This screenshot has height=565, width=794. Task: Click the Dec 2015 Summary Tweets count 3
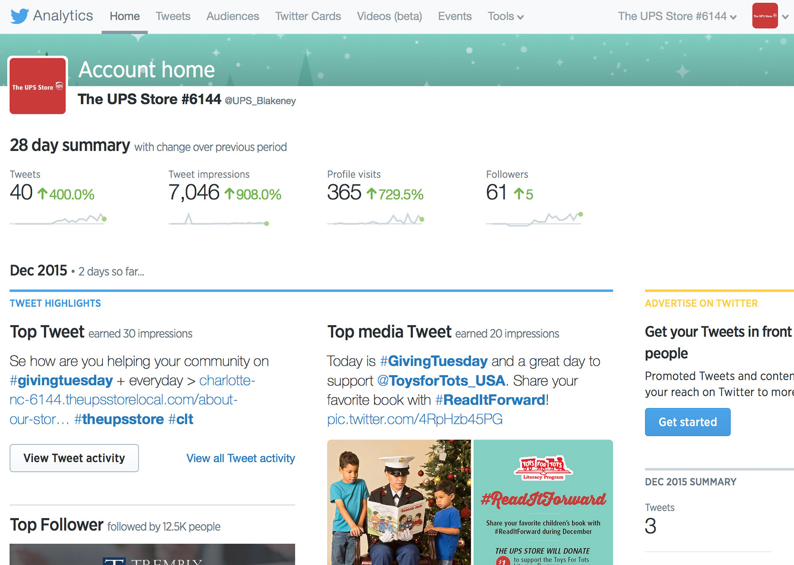point(651,526)
